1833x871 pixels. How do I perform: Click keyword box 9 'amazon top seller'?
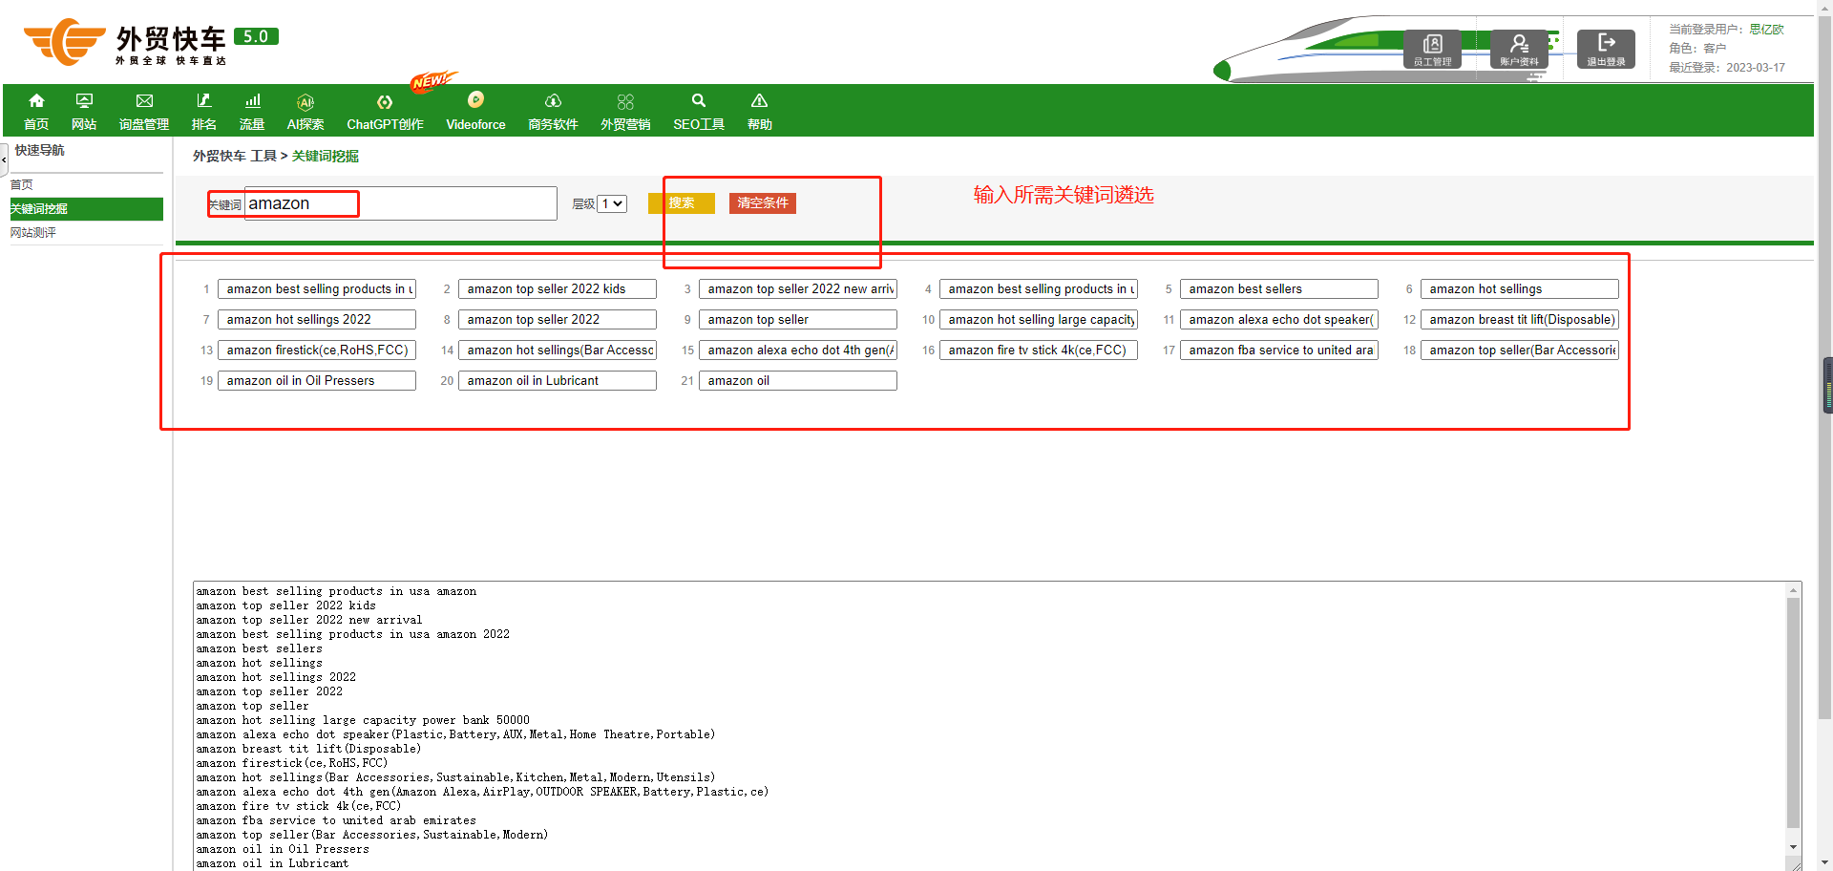tap(798, 319)
